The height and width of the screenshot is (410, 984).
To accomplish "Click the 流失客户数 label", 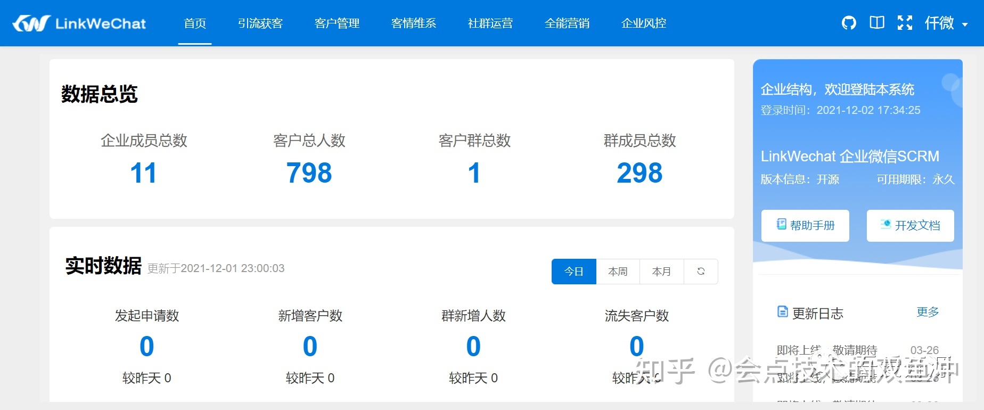I will (x=637, y=316).
